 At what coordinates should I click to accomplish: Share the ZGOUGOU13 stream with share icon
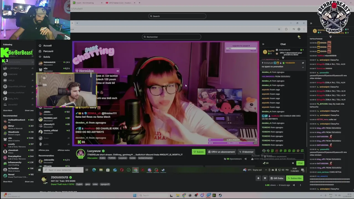click(x=294, y=185)
